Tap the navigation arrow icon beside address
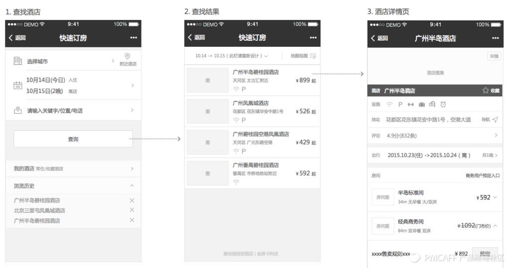Viewport: 510px width, 268px height. pos(496,119)
